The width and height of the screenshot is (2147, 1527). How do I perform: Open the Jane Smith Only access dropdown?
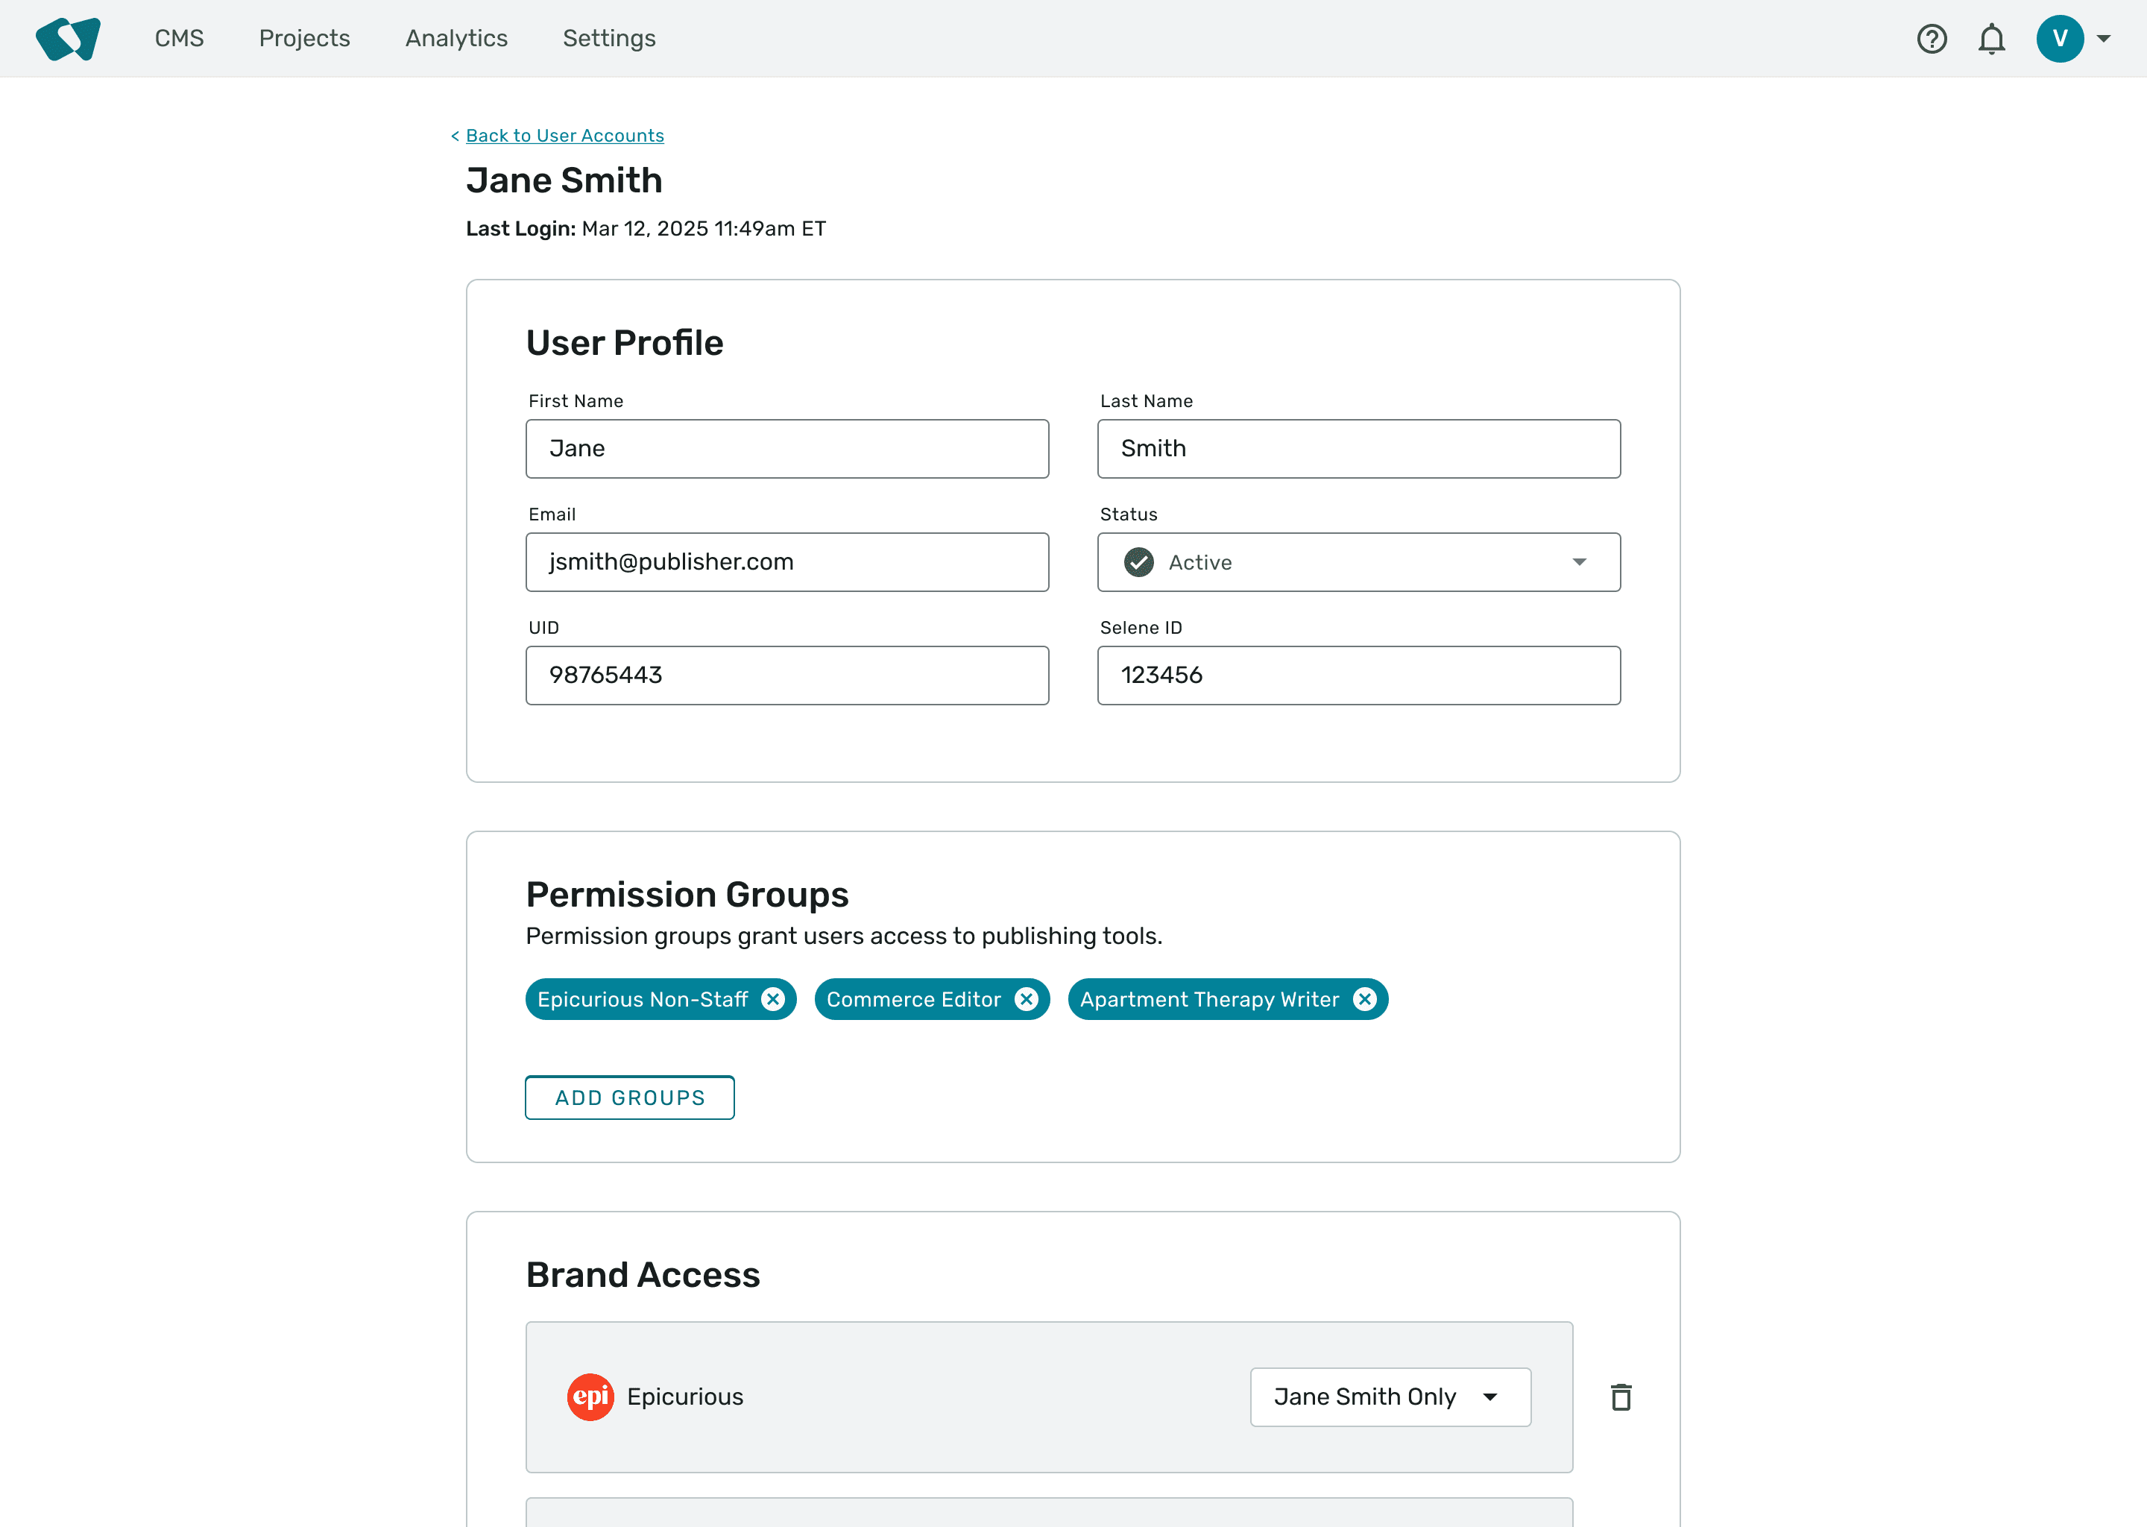coord(1390,1397)
